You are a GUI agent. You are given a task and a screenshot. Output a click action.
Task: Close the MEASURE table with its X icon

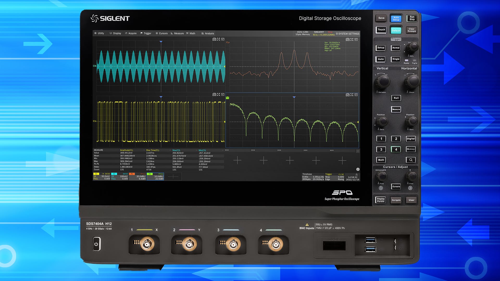[358, 151]
